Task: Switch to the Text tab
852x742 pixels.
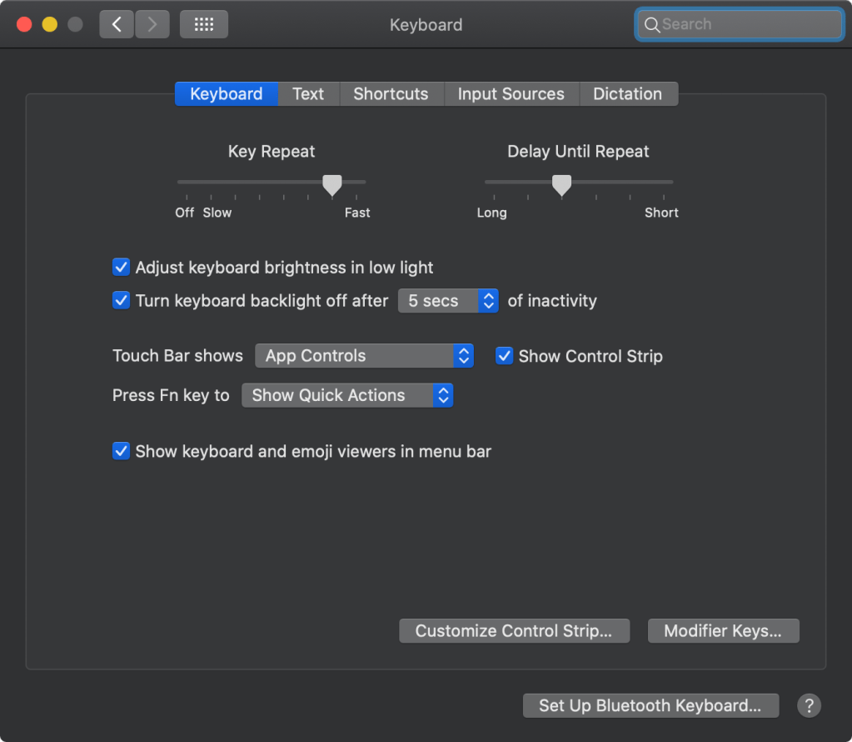Action: pos(308,93)
